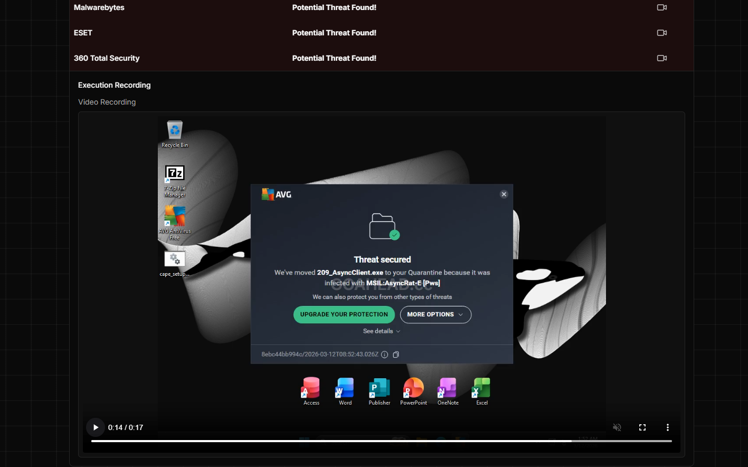Open ESET row video camera icon

[661, 33]
